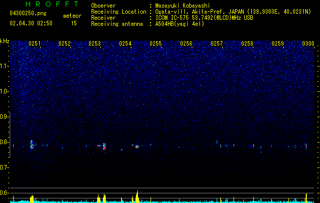Click the meteor count 15
This screenshot has height=203, width=320.
point(74,23)
